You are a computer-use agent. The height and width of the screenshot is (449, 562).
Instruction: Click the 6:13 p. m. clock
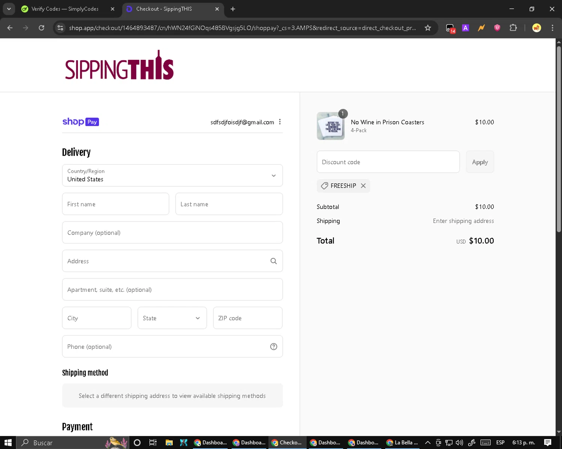[x=524, y=443]
